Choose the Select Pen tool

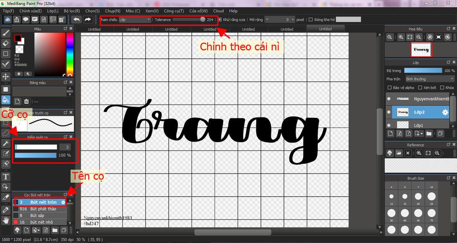pyautogui.click(x=5, y=154)
